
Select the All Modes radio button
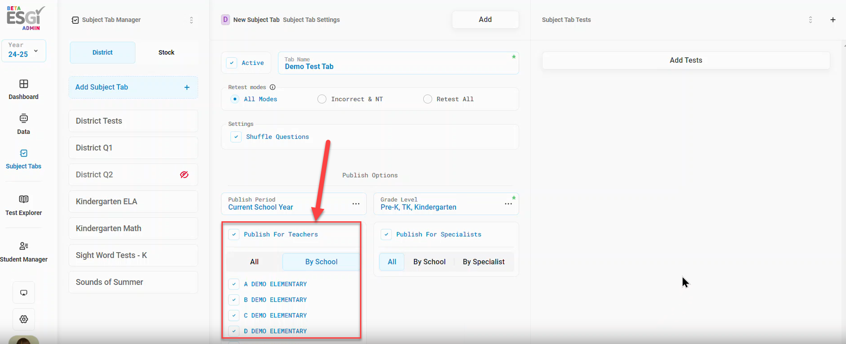point(235,99)
